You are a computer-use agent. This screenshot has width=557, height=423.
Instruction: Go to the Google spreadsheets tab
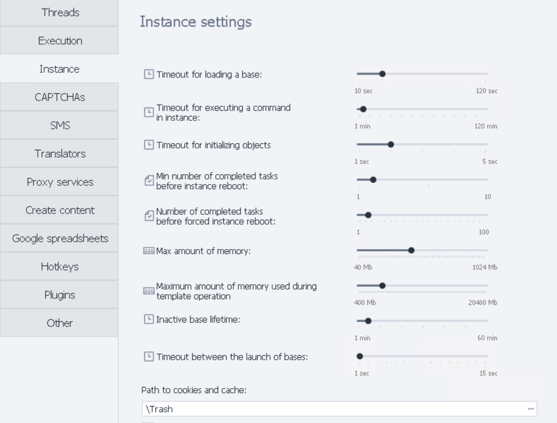click(59, 238)
